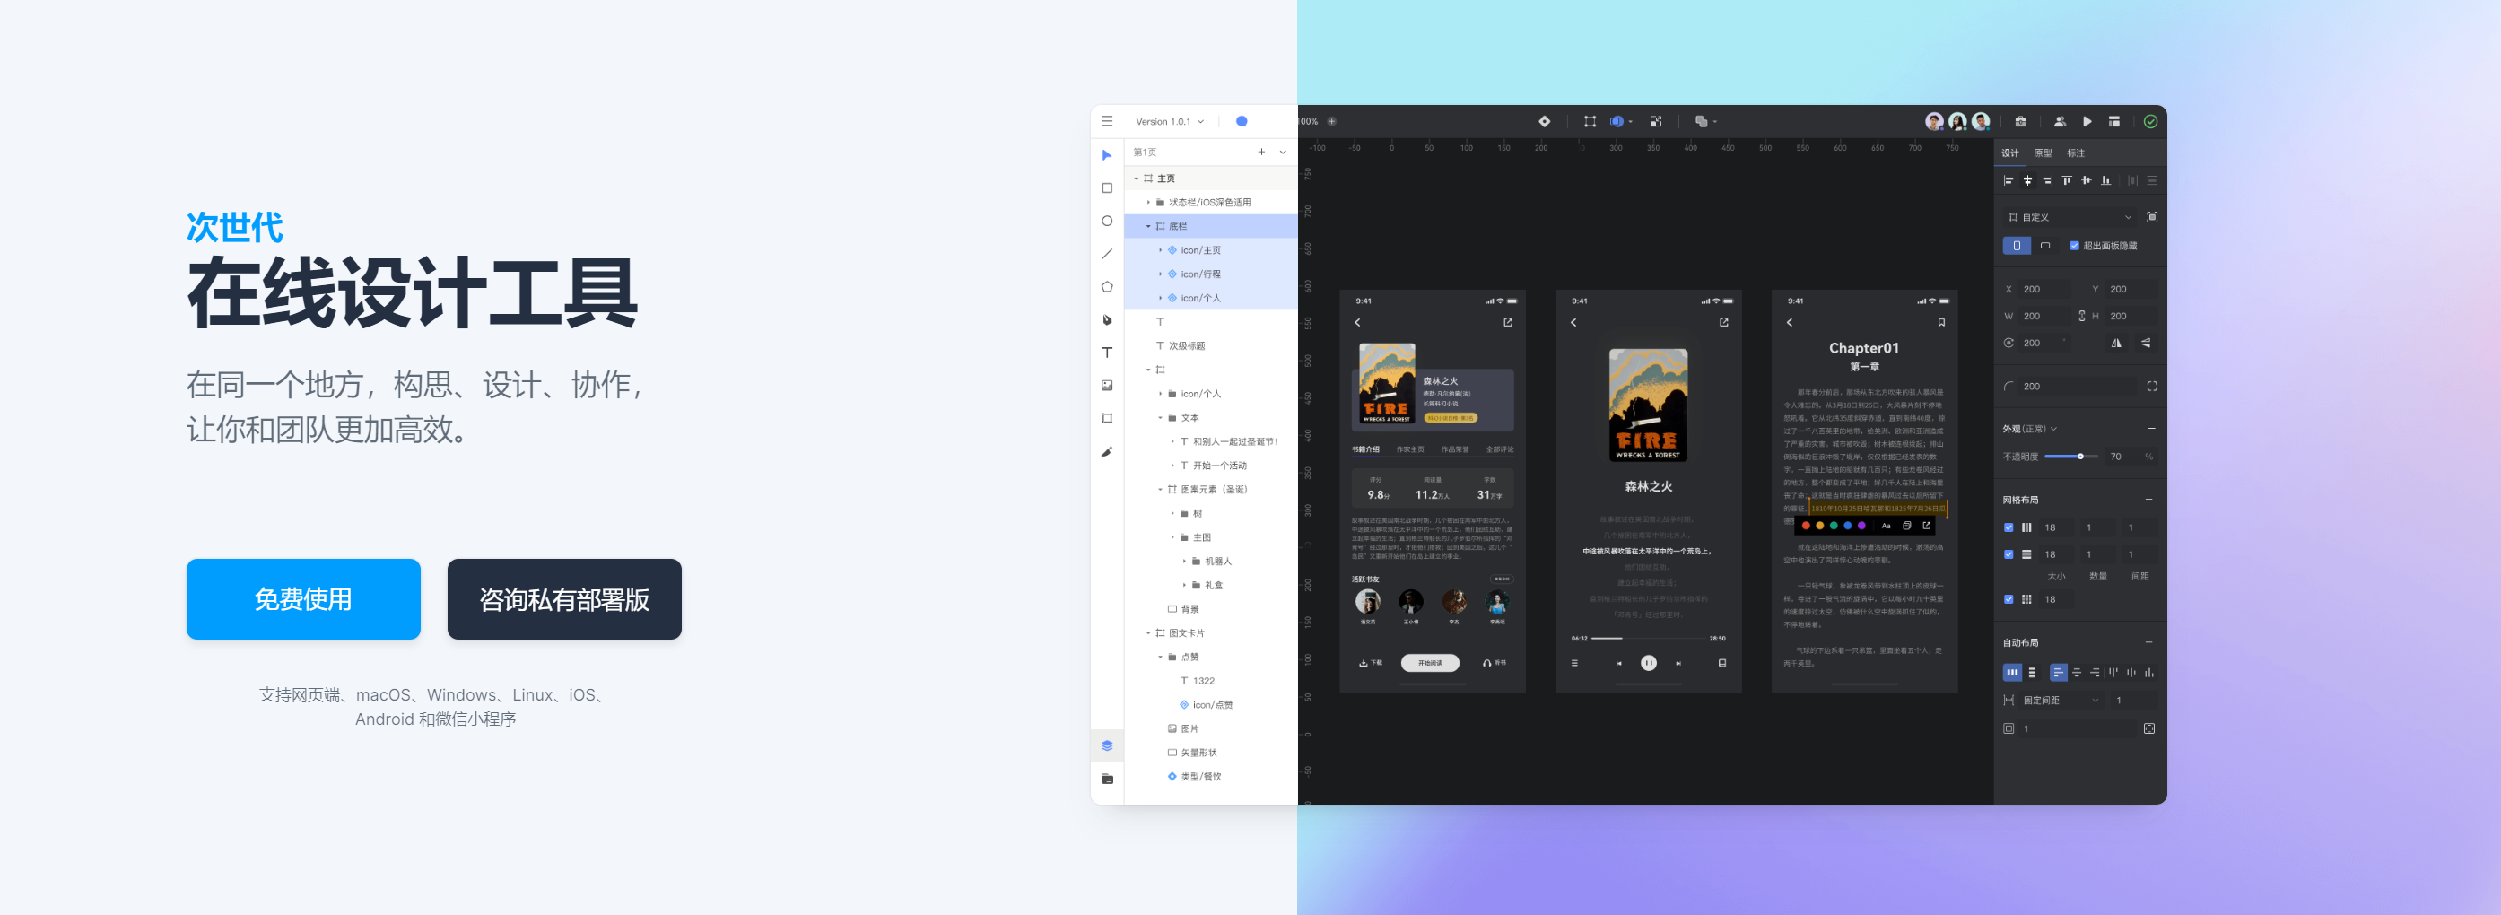This screenshot has width=2501, height=915.
Task: Click the independent corner radius icon
Action: (x=2151, y=387)
